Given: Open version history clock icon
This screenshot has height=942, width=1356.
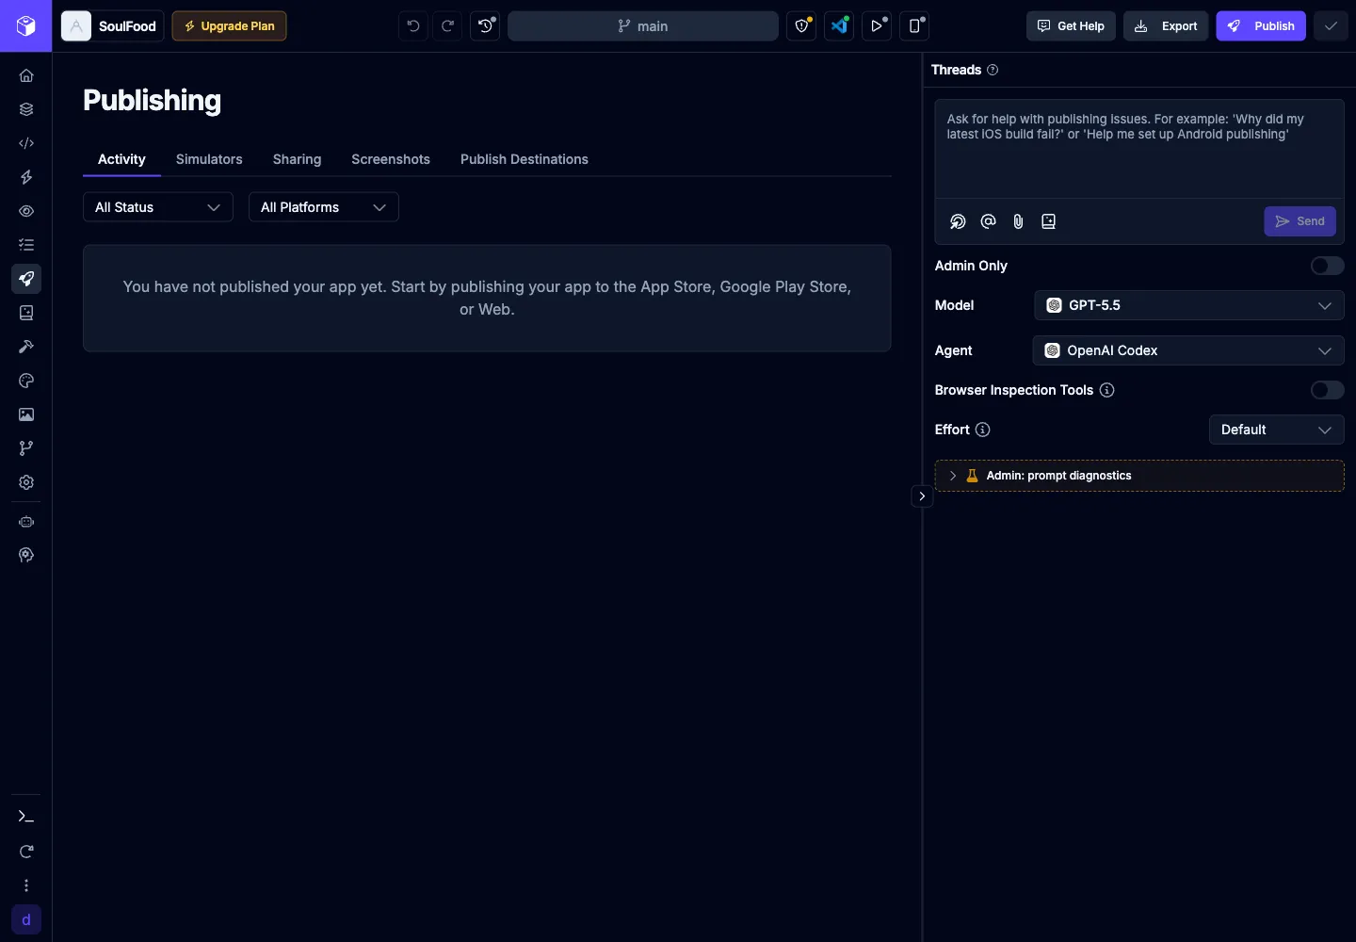Looking at the screenshot, I should click(485, 26).
